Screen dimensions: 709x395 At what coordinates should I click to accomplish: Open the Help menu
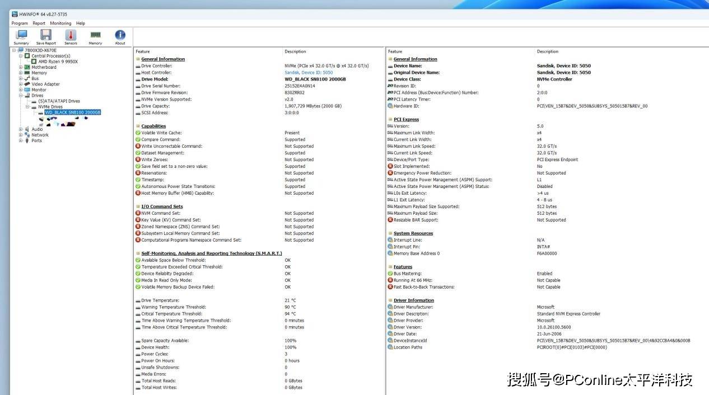pos(81,23)
